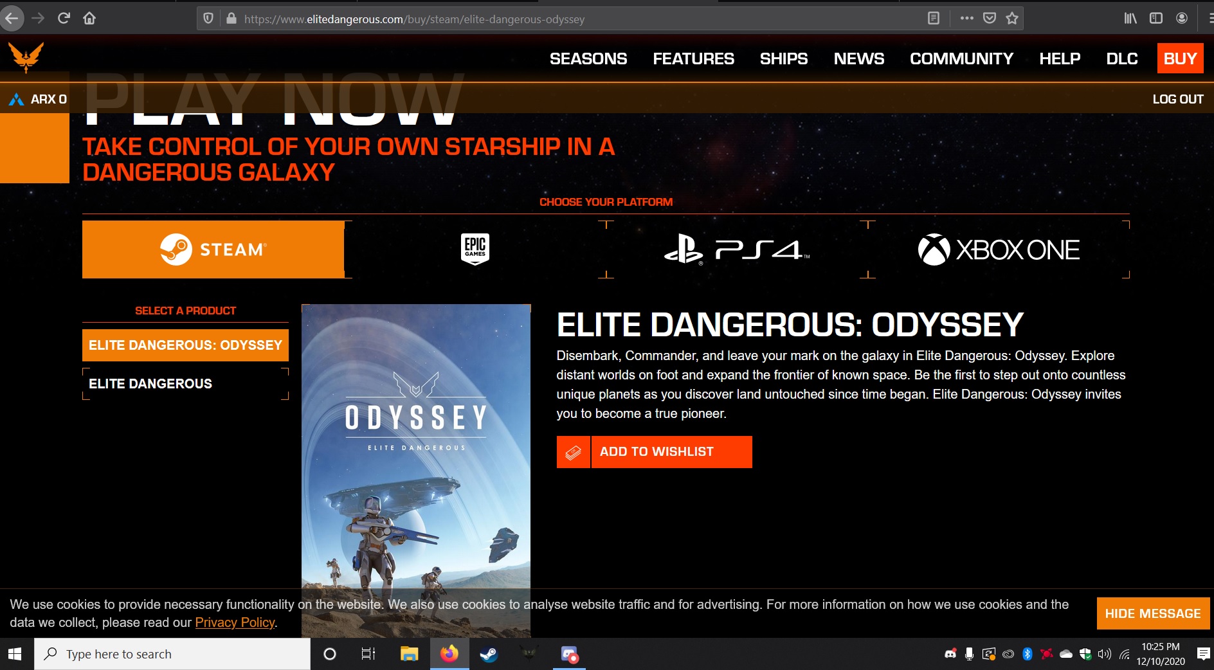Hide the cookie message
1214x670 pixels.
pos(1153,613)
